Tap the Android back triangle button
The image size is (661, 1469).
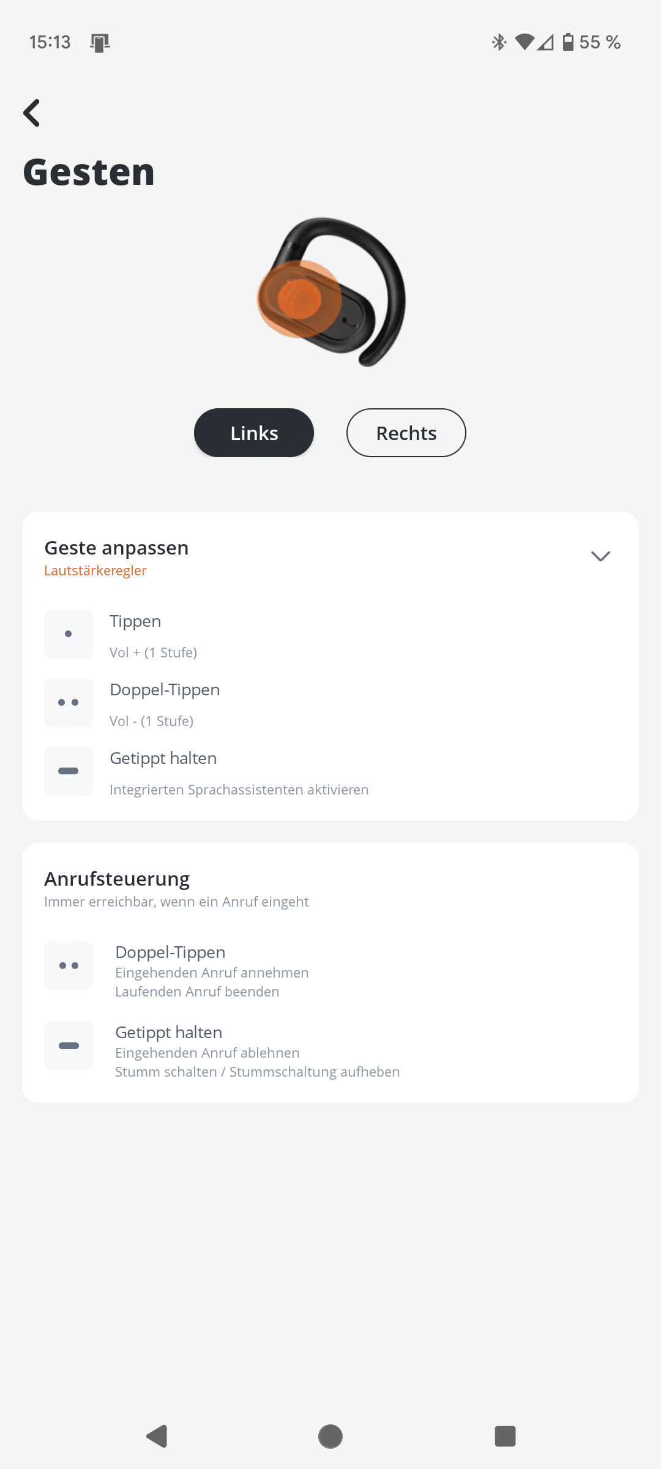pos(157,1436)
